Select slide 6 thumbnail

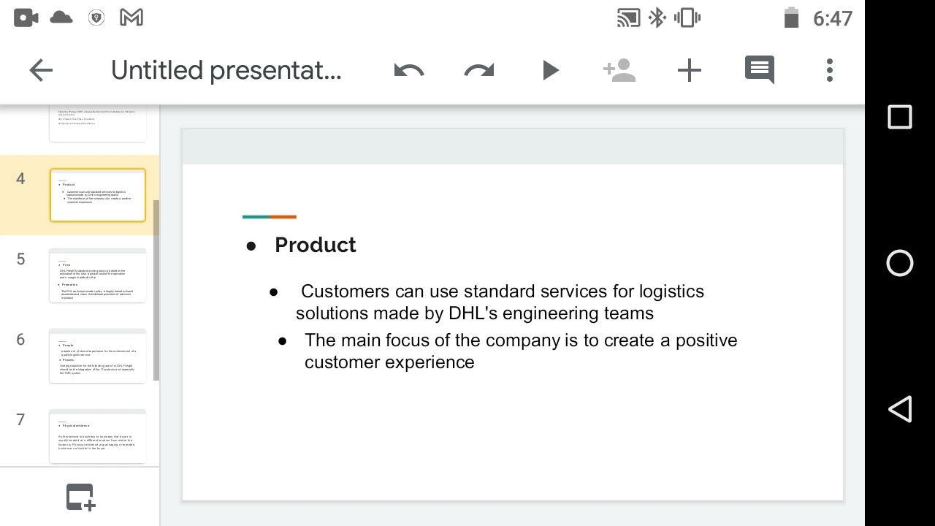point(98,356)
